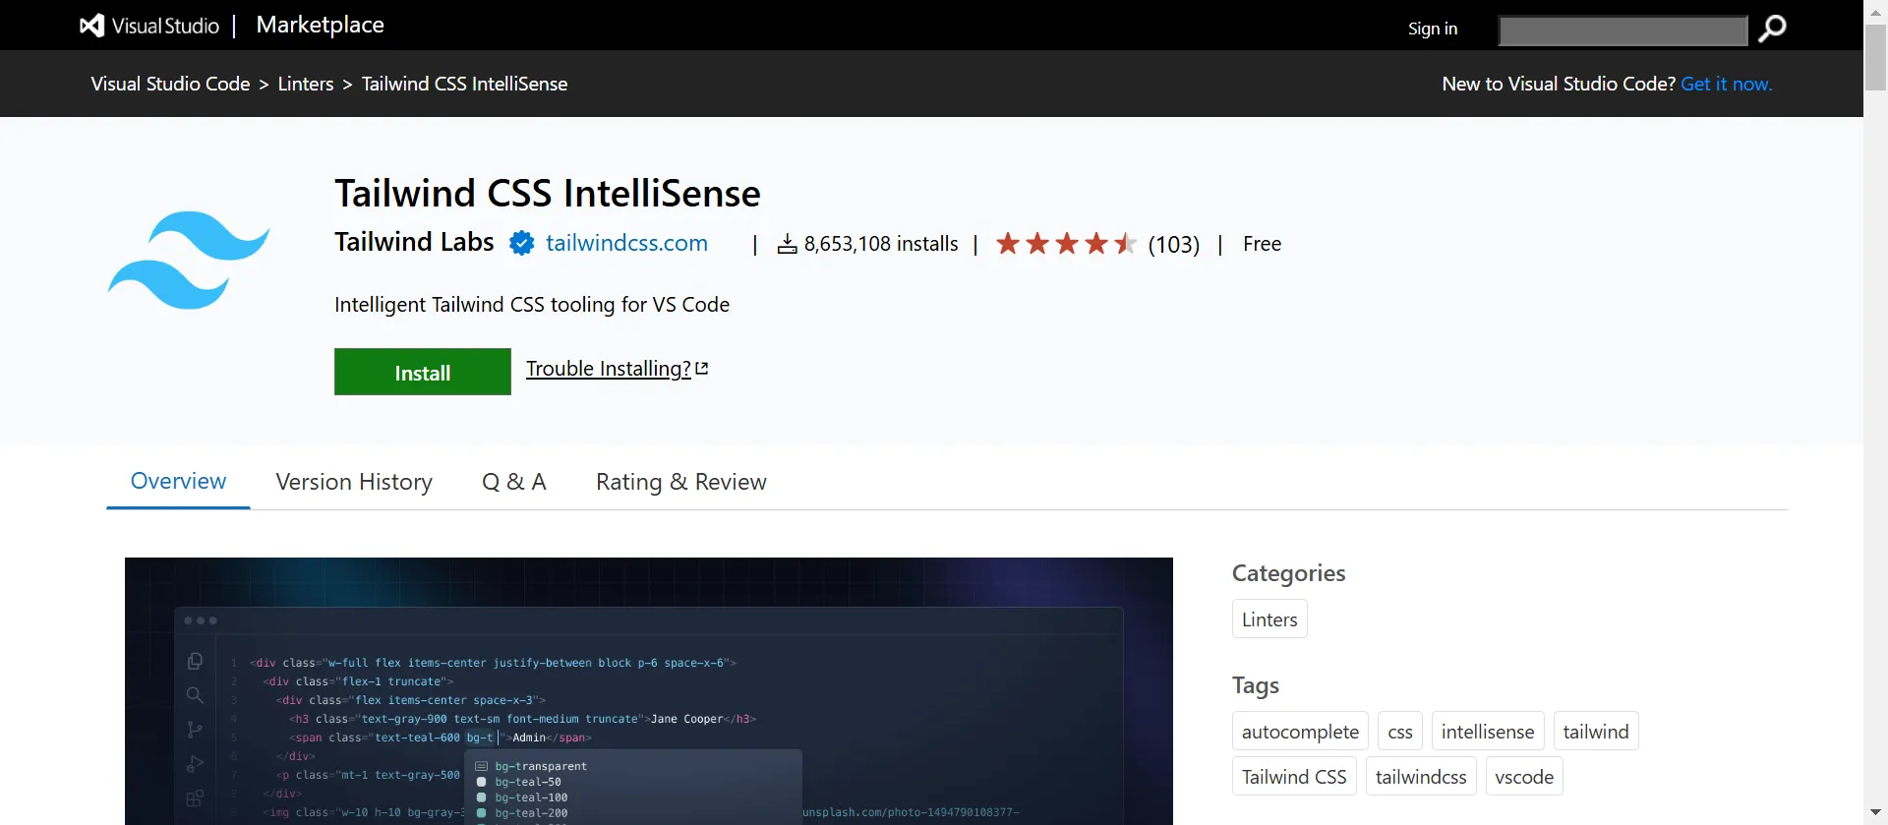Click the green Install button
This screenshot has height=825, width=1888.
[423, 372]
